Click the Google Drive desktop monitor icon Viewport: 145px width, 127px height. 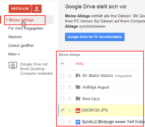13,66
